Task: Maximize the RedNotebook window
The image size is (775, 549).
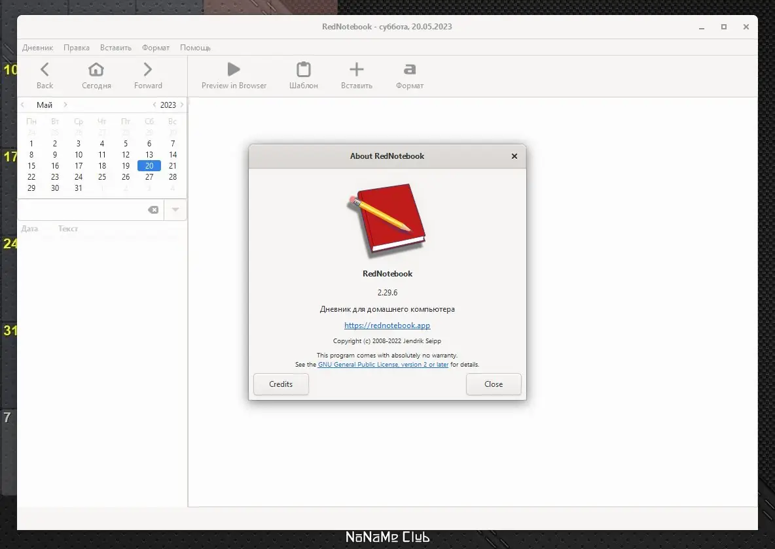Action: tap(723, 27)
